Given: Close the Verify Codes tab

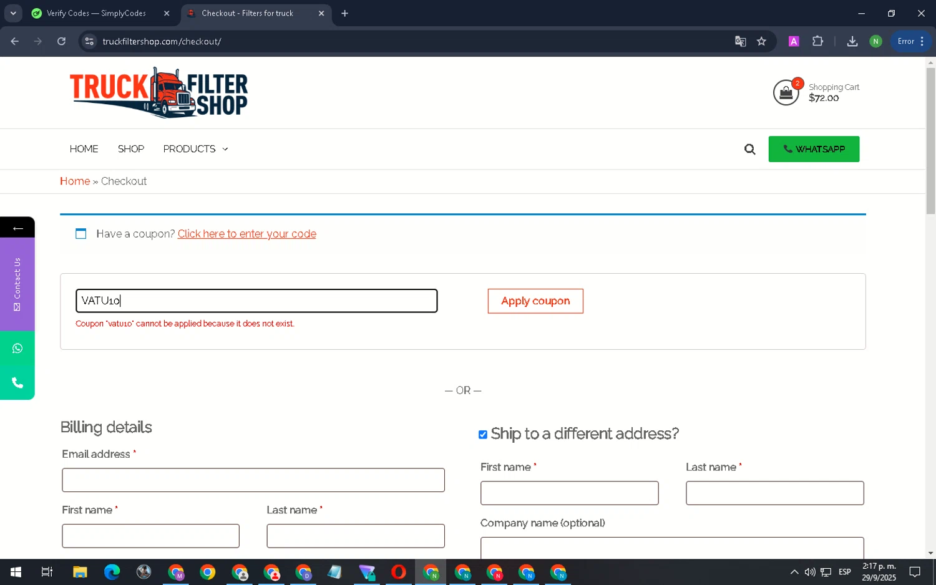Looking at the screenshot, I should tap(167, 13).
